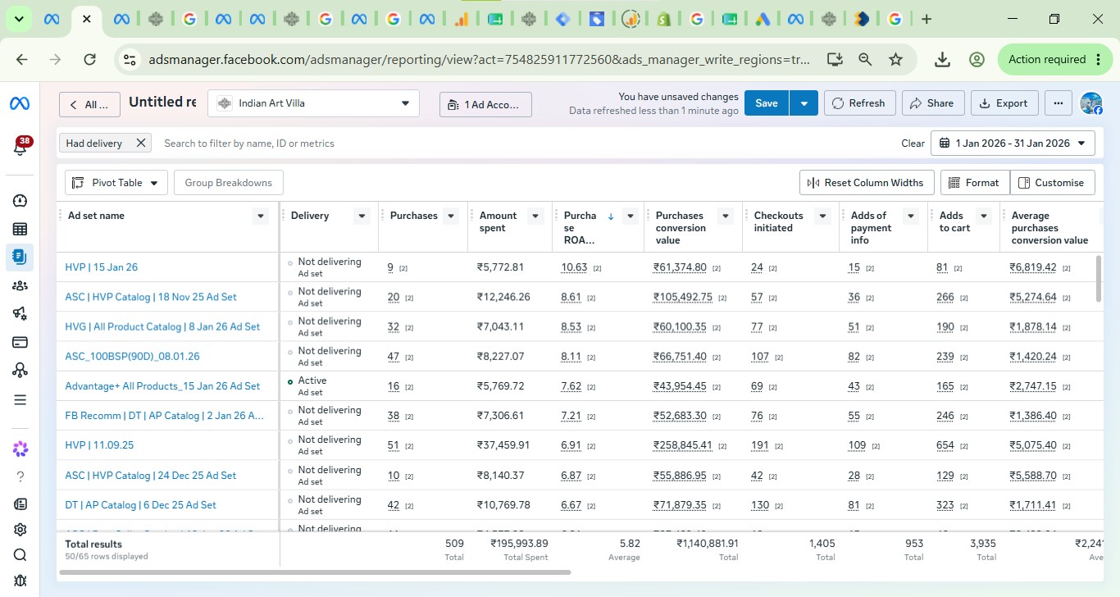Open Adds of payment info column menu arrow
Screen dimensions: 1120x597
pos(910,216)
